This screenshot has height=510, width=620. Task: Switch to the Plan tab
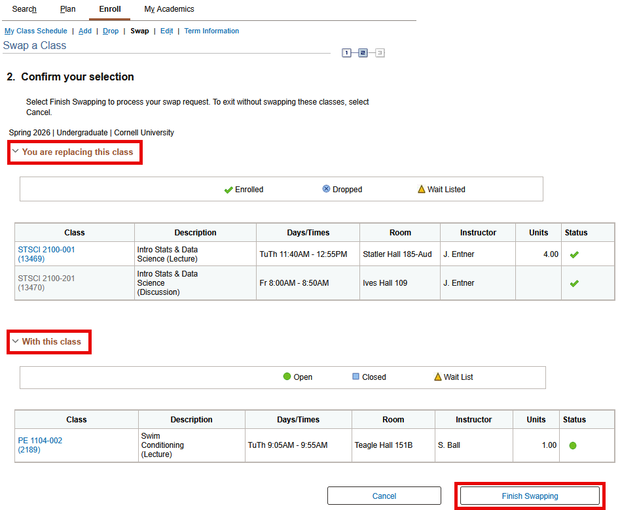click(x=67, y=9)
